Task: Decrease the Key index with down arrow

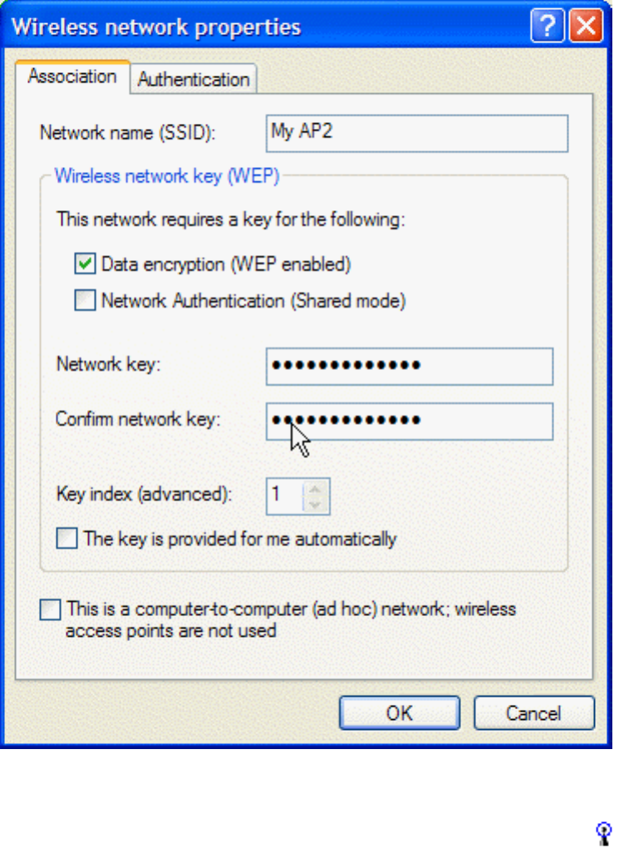Action: click(x=315, y=505)
